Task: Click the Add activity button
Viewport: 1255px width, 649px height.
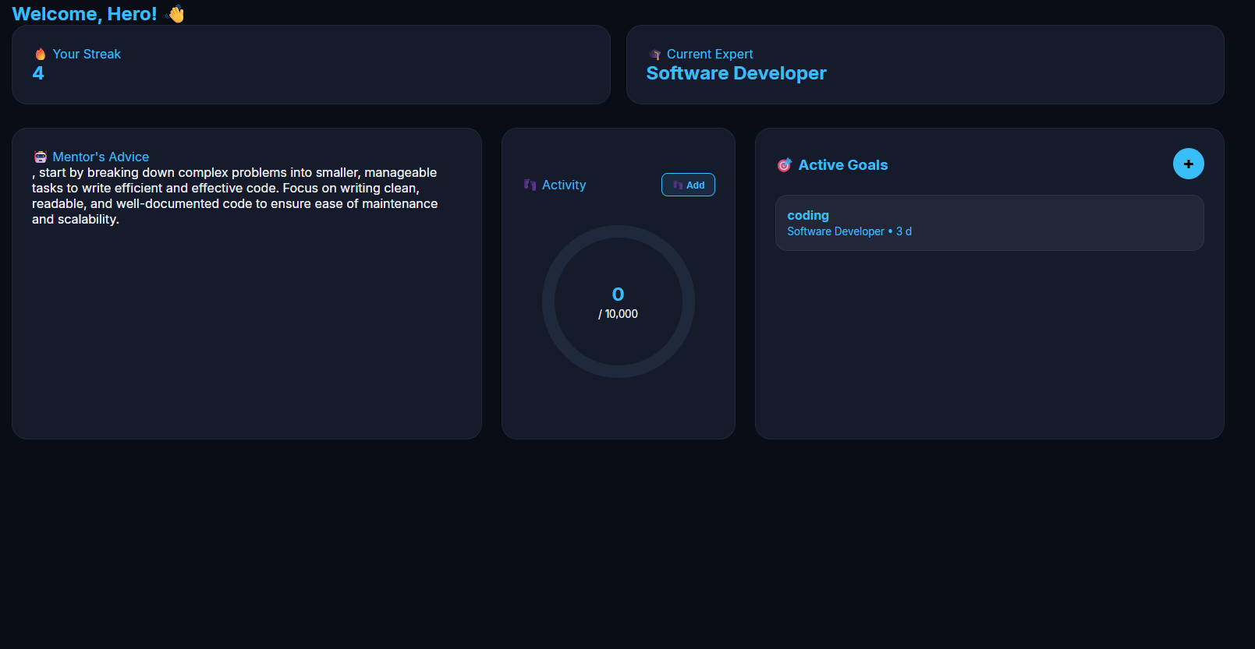Action: (x=688, y=185)
